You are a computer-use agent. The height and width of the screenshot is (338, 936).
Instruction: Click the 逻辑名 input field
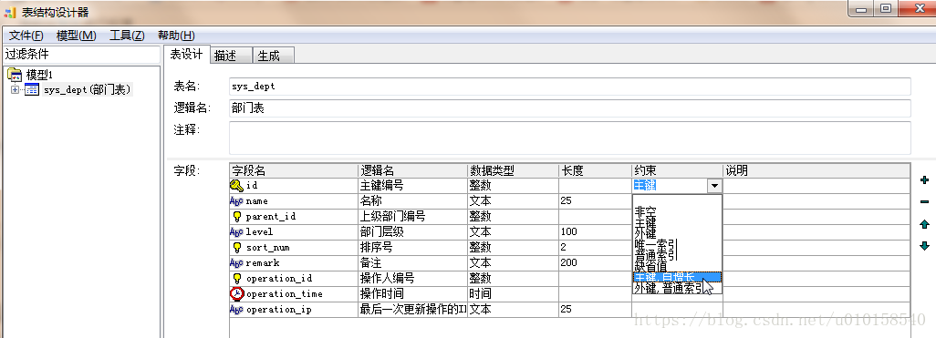click(x=570, y=108)
